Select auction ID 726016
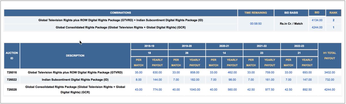The width and height of the screenshot is (346, 104). [12, 73]
